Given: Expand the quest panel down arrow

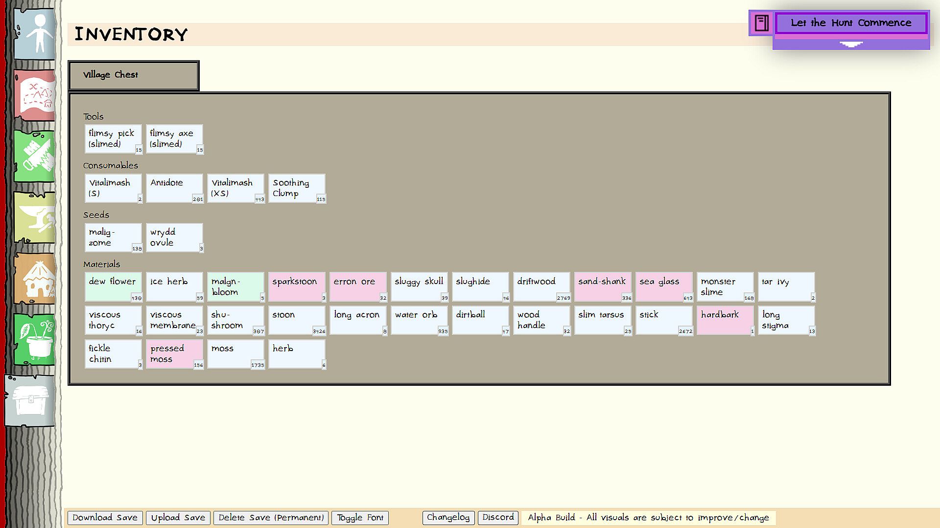Looking at the screenshot, I should pyautogui.click(x=851, y=44).
